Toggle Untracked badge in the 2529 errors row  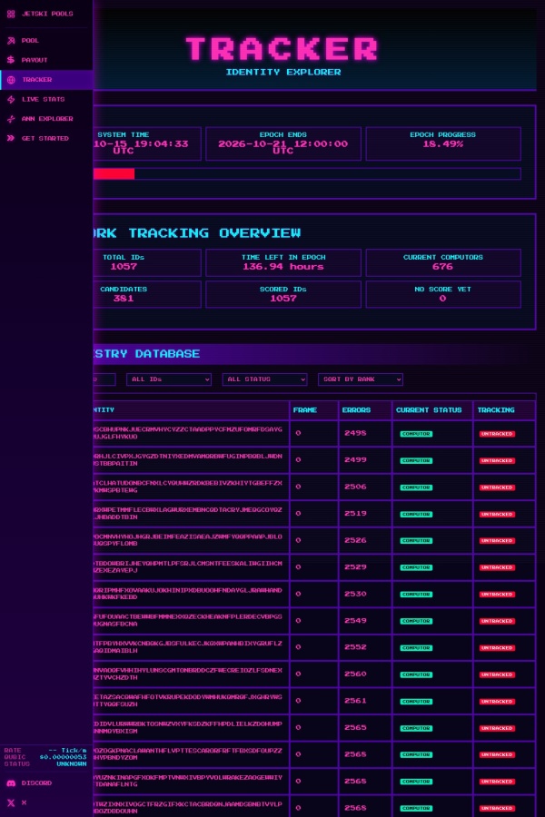(x=497, y=567)
